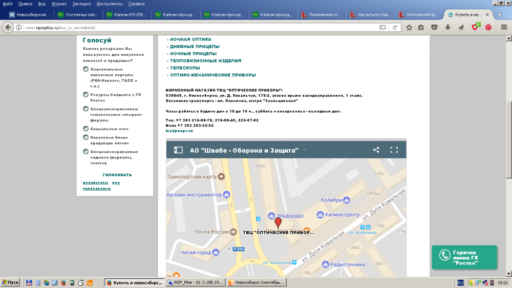Toggle the map's side panel

click(x=178, y=150)
